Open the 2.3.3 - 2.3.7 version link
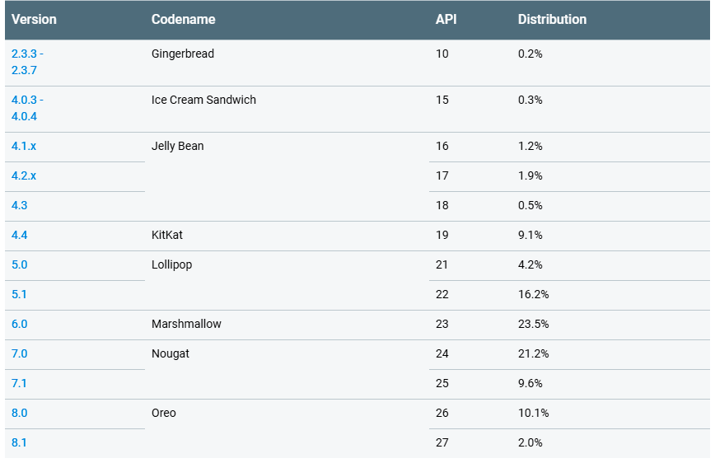The height and width of the screenshot is (463, 715). pos(27,62)
